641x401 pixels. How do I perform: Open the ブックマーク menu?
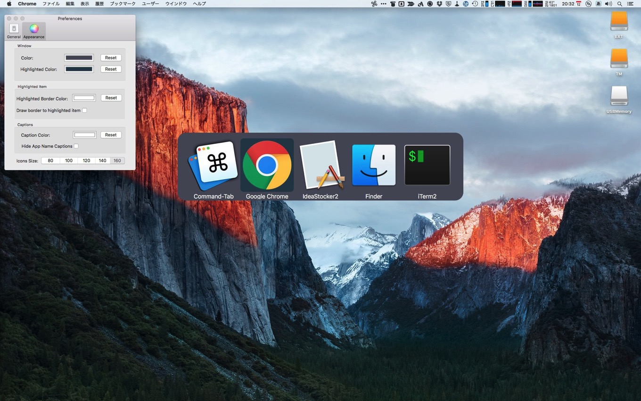pos(123,4)
